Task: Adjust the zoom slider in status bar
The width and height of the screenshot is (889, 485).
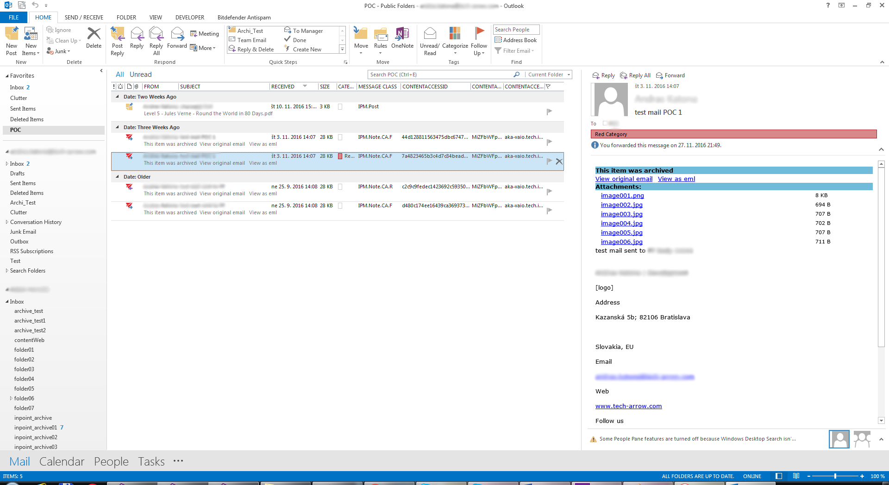Action: 835,476
